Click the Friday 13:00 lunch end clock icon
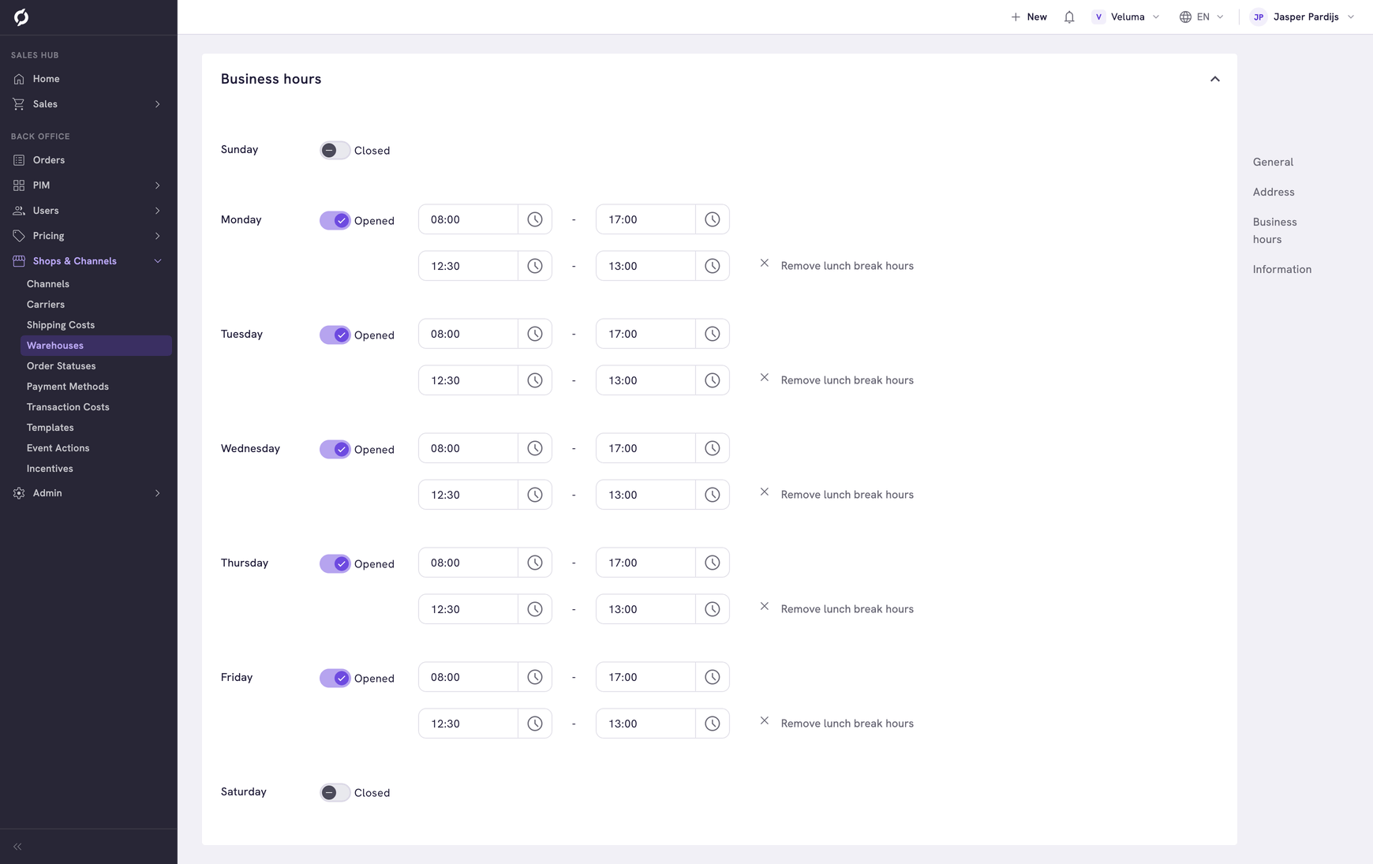1373x864 pixels. pyautogui.click(x=713, y=724)
